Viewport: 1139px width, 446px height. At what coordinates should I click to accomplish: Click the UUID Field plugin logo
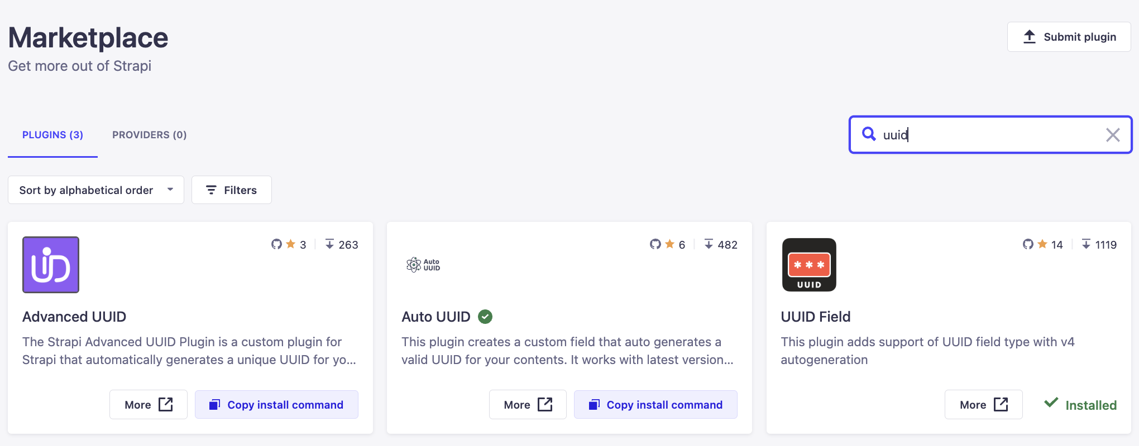click(809, 265)
